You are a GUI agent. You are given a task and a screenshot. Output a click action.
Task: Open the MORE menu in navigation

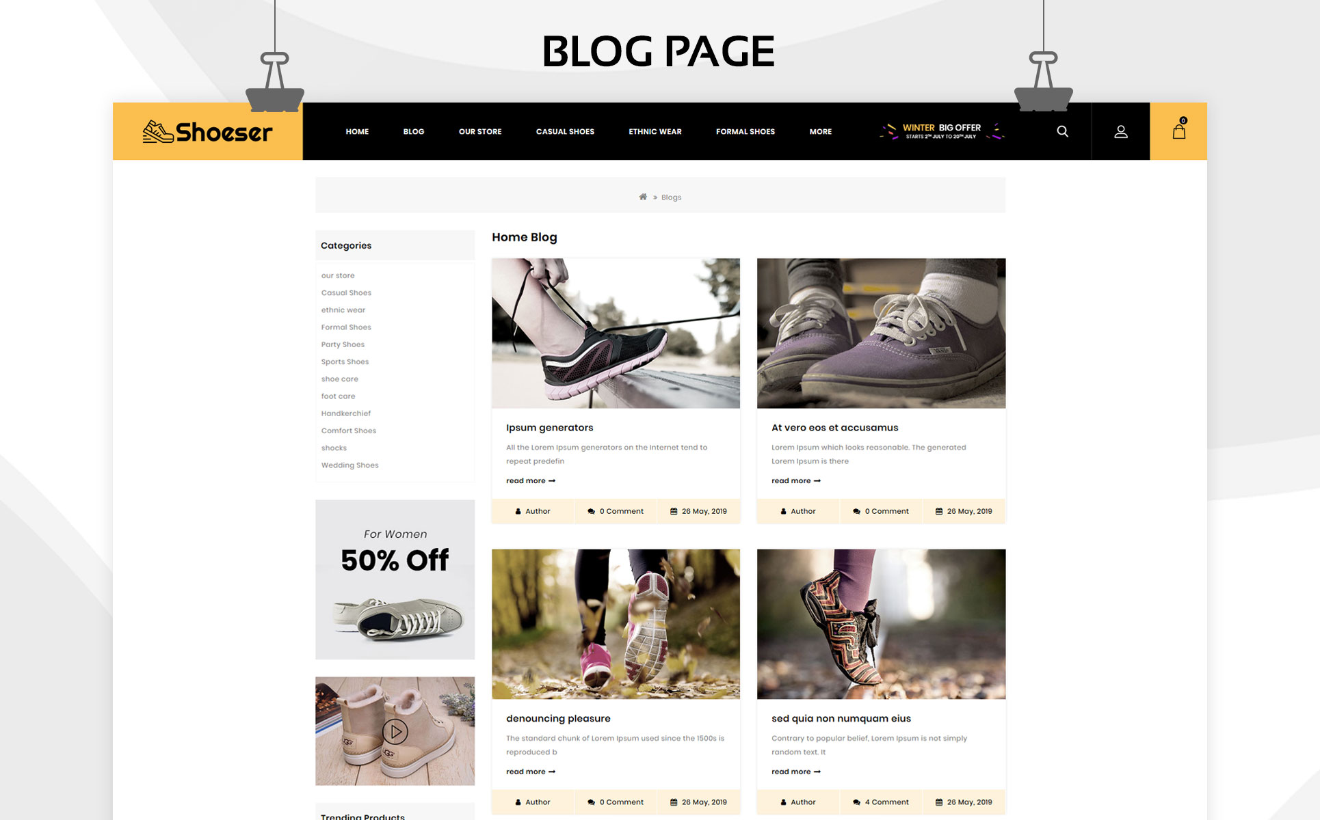tap(820, 131)
